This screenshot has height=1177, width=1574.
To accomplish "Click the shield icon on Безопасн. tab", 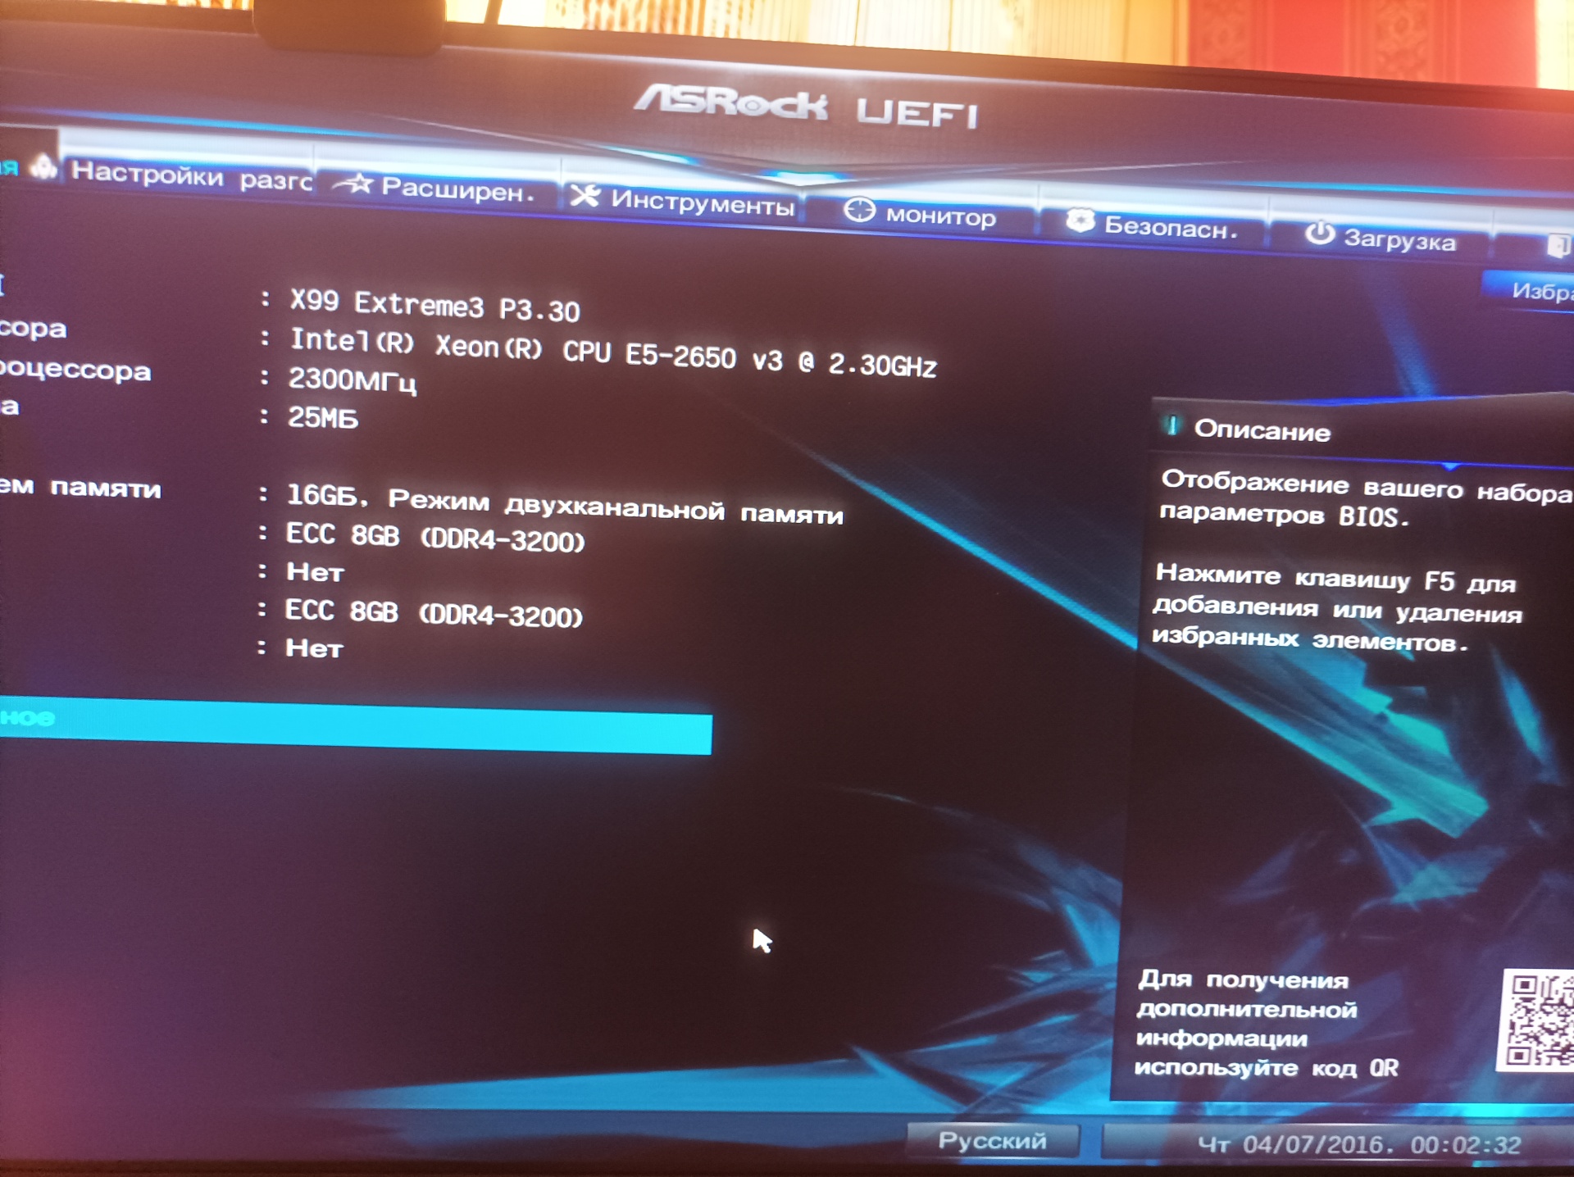I will tap(1080, 220).
